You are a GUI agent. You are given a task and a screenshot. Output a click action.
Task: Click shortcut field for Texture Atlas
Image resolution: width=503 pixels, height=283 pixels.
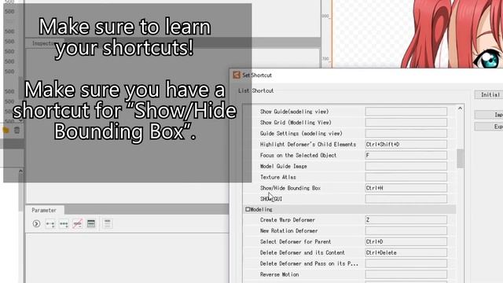click(x=406, y=177)
